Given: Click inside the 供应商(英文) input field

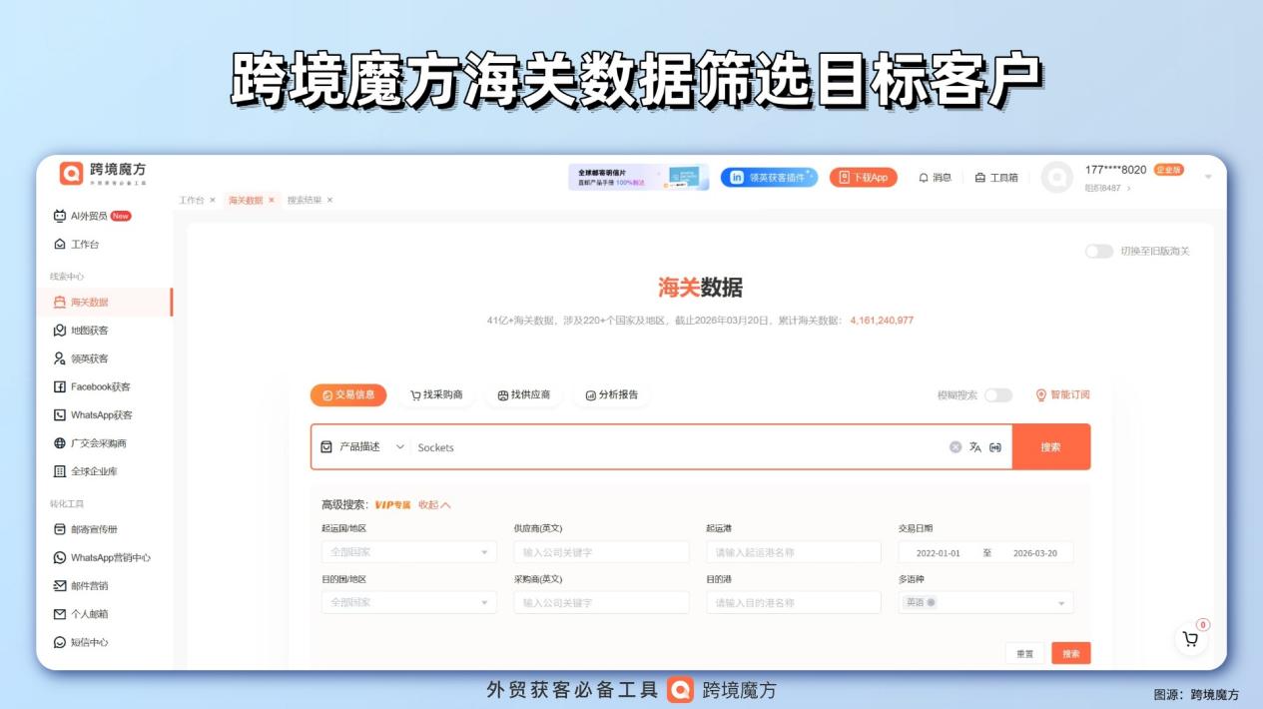Looking at the screenshot, I should coord(602,551).
